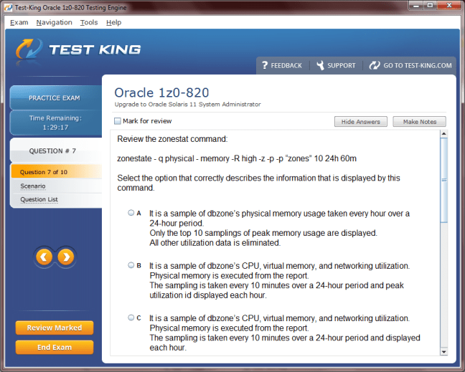This screenshot has width=465, height=372.
Task: Choose answer option C
Action: (131, 318)
